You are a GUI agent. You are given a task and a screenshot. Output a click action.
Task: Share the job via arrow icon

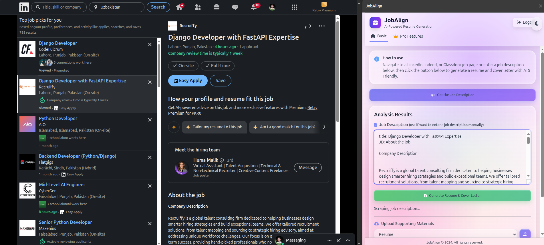click(x=308, y=26)
